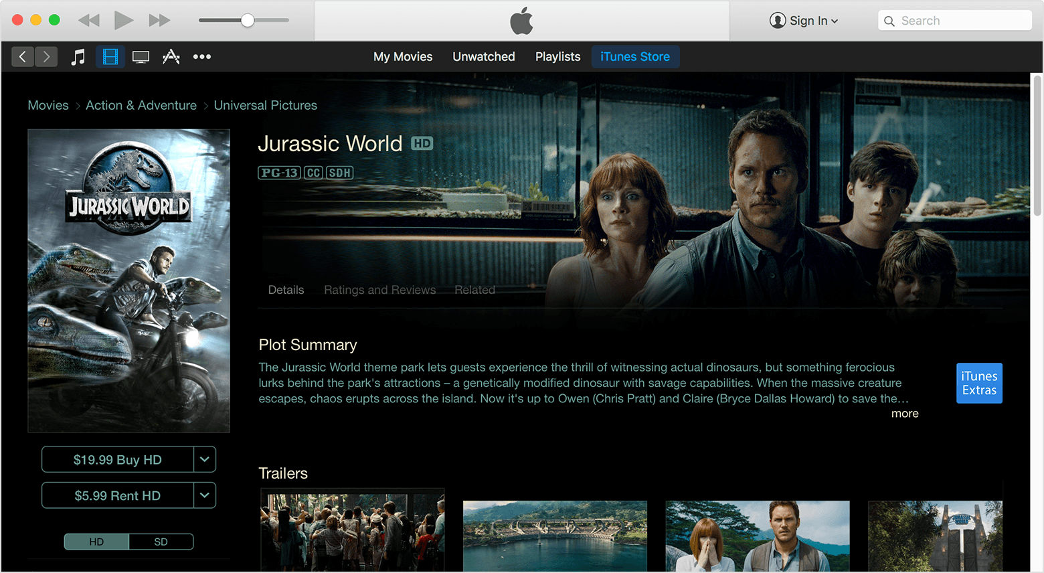Select the iTunes Store tab
The image size is (1044, 573).
[635, 57]
